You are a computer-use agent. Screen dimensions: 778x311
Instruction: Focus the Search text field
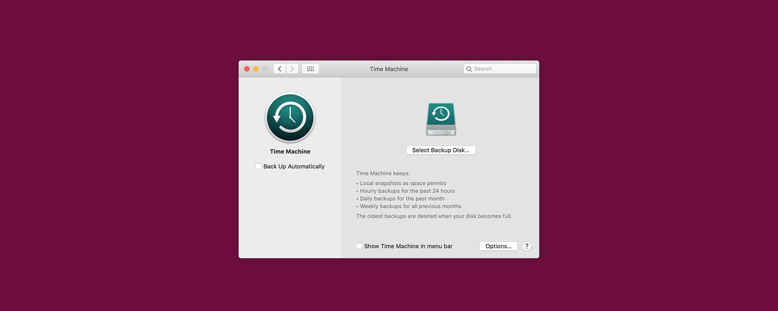(503, 69)
